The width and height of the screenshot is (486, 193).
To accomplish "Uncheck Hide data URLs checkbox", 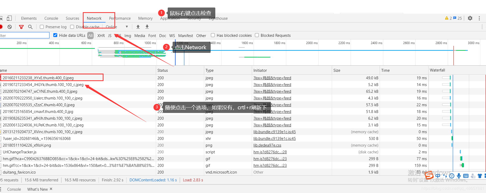I will (x=55, y=35).
